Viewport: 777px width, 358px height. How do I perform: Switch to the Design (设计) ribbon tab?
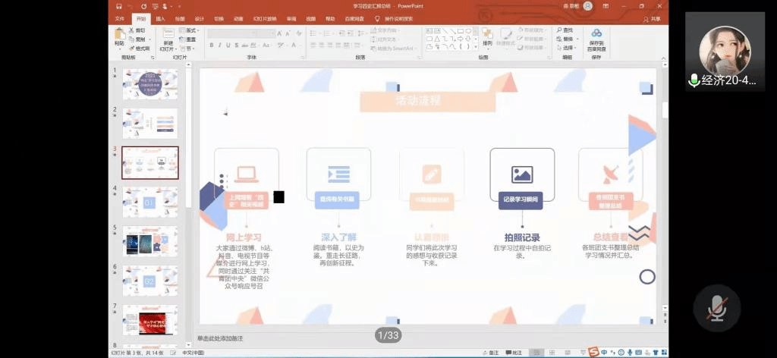199,18
